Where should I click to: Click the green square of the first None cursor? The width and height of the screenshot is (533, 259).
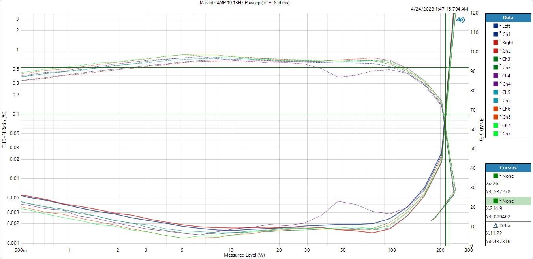point(496,176)
